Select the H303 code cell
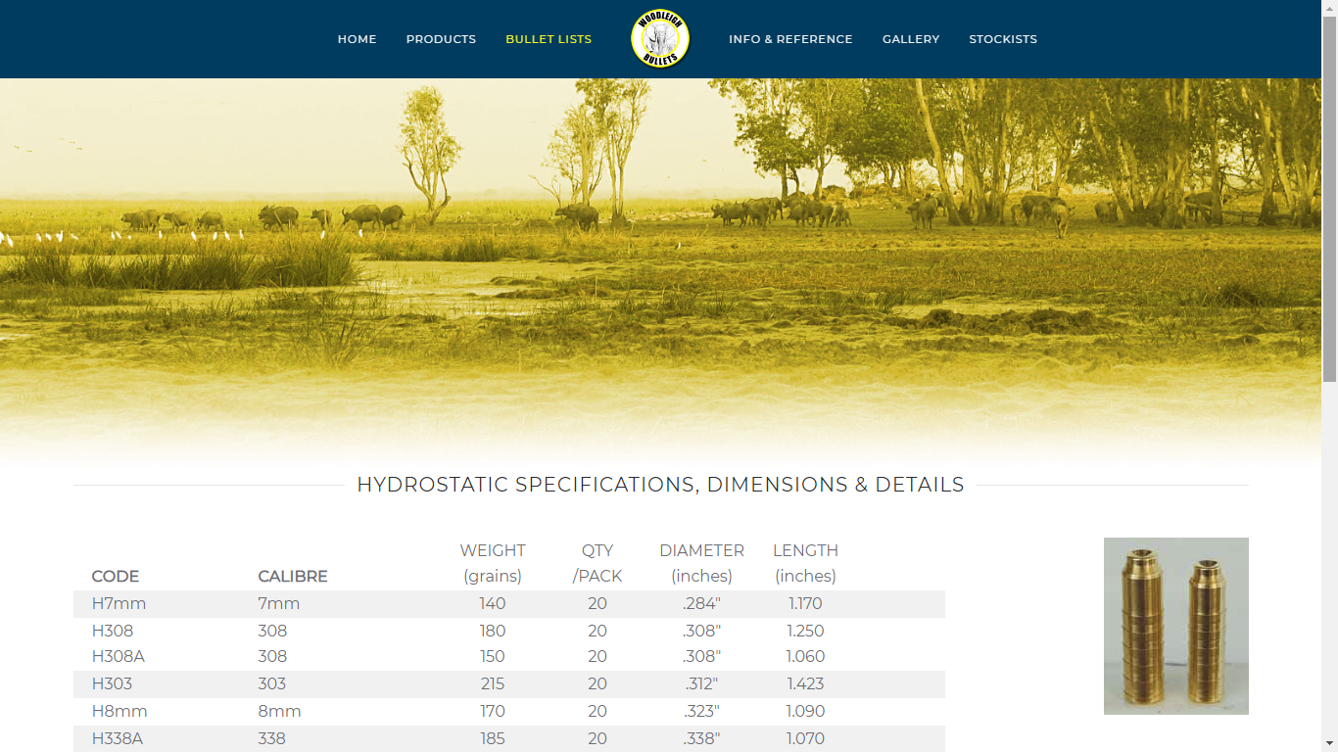Screen dimensions: 1338x752 (x=112, y=684)
